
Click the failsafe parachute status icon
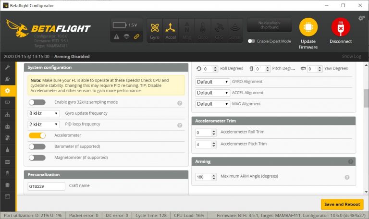point(127,36)
